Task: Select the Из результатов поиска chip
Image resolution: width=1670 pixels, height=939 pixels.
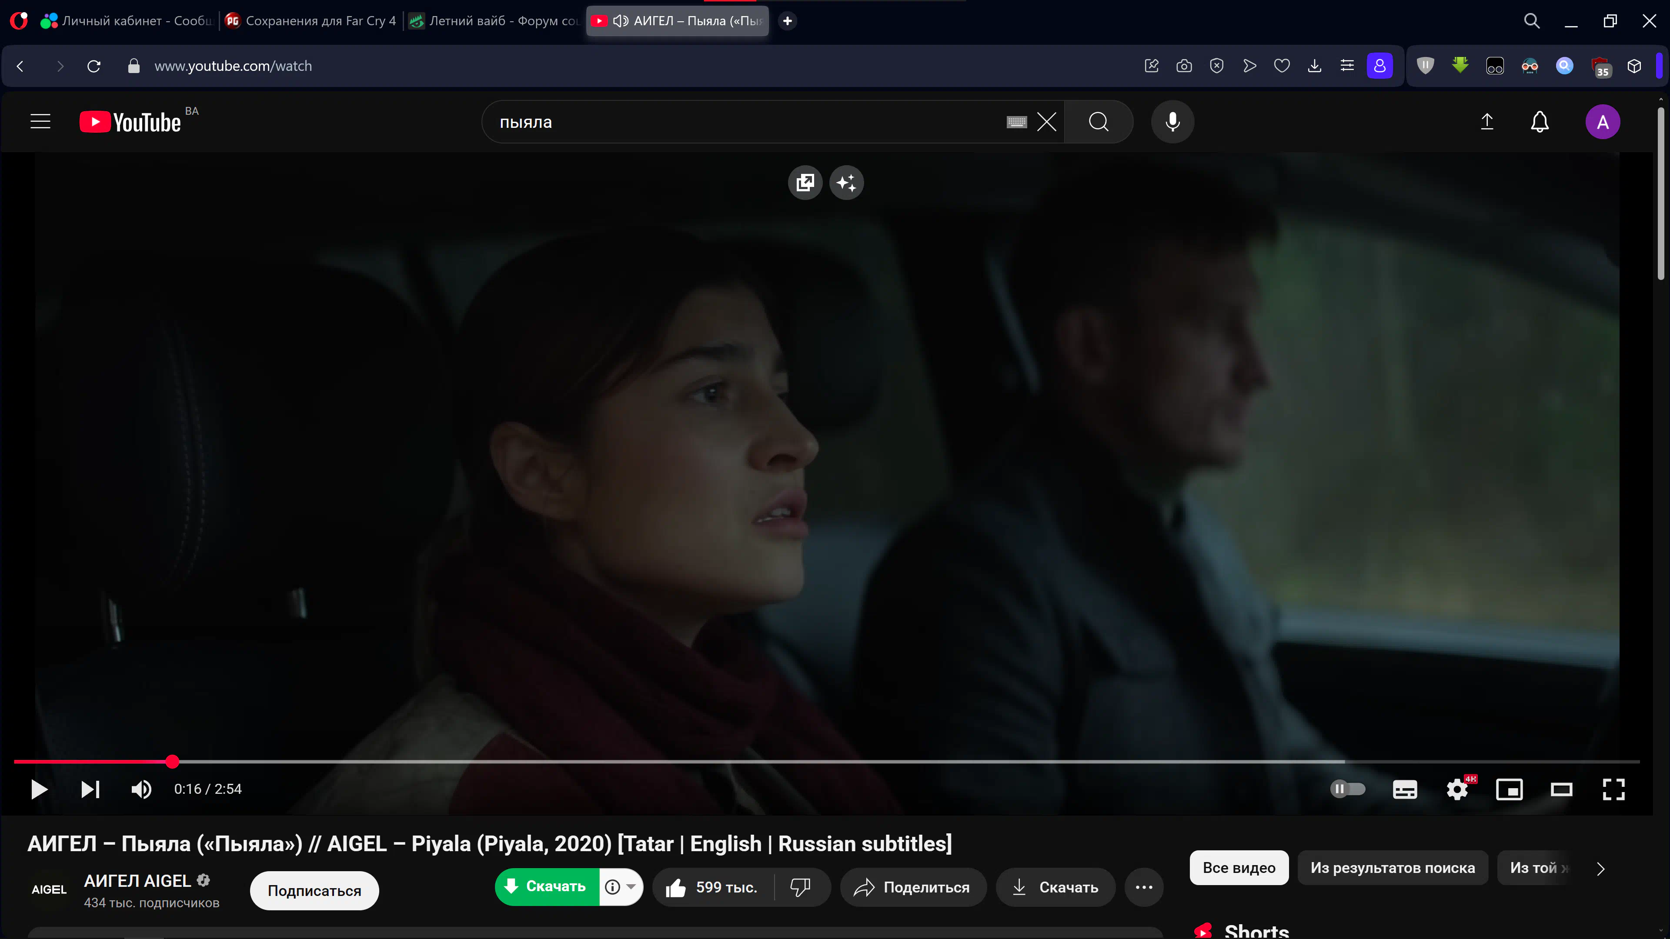Action: [1393, 868]
